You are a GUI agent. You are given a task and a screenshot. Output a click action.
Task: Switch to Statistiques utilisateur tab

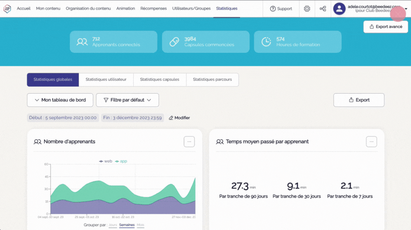click(106, 80)
